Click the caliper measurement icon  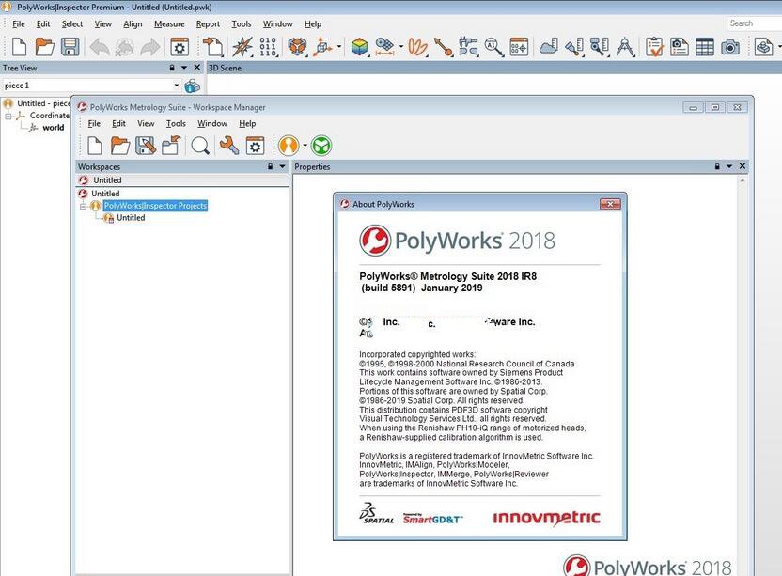coord(468,47)
